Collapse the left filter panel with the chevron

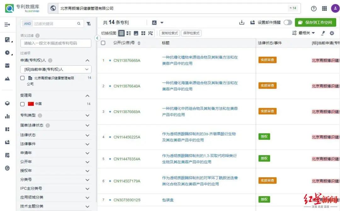[x=97, y=38]
